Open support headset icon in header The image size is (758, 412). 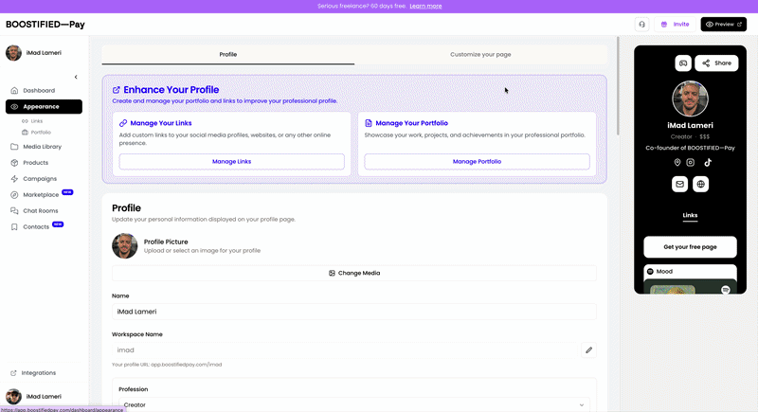pyautogui.click(x=641, y=24)
